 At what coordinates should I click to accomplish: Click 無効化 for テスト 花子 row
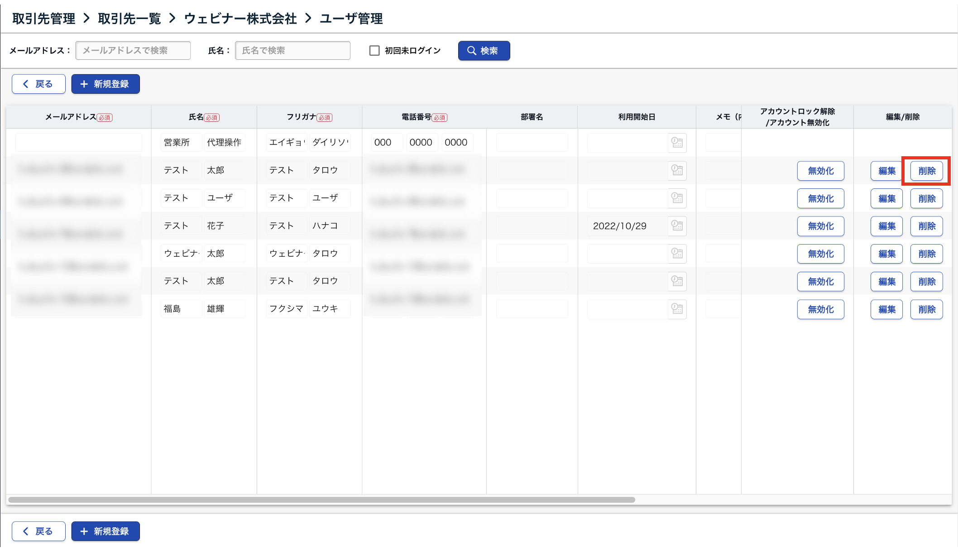point(820,226)
